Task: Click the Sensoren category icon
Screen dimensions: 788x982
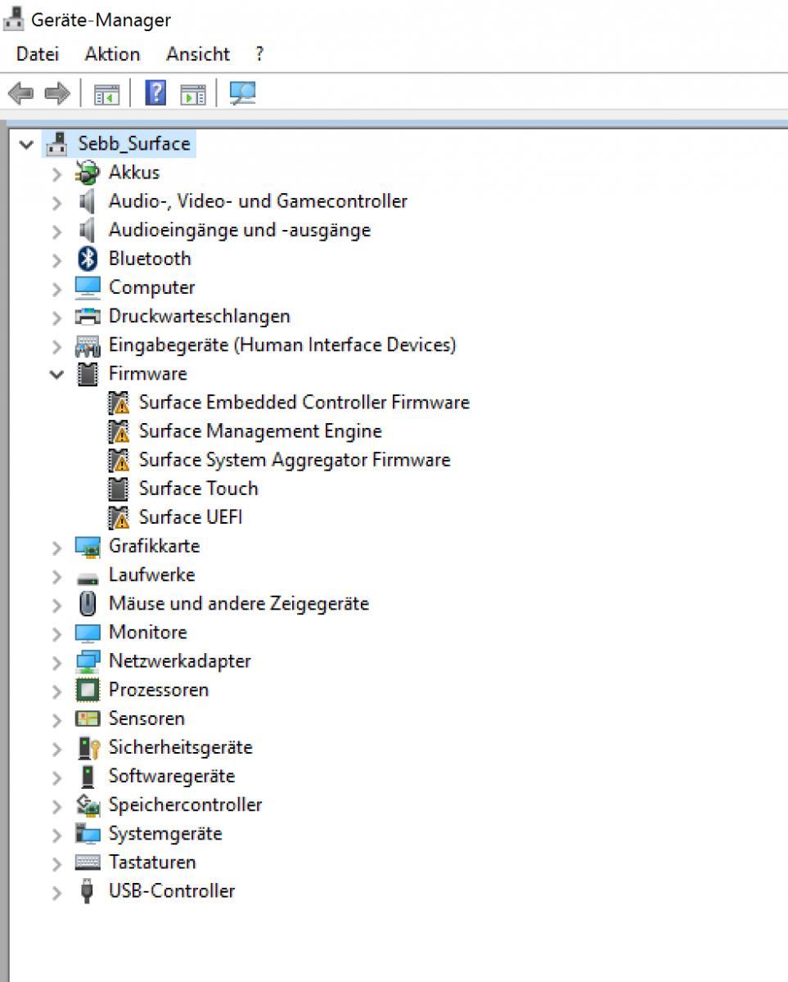Action: [x=87, y=718]
